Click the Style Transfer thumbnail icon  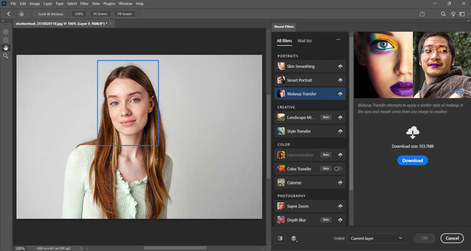pos(281,131)
